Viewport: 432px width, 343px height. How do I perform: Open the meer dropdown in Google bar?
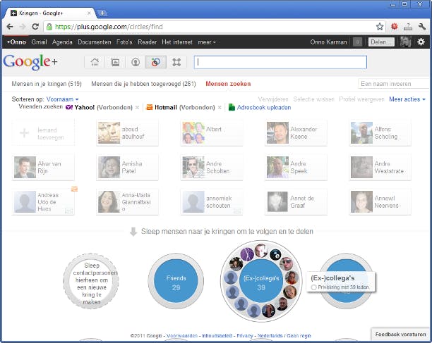(x=207, y=42)
